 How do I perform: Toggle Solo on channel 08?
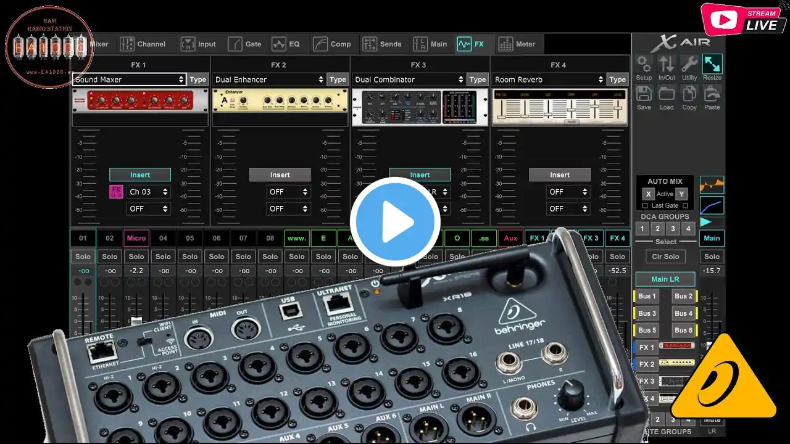[x=270, y=257]
